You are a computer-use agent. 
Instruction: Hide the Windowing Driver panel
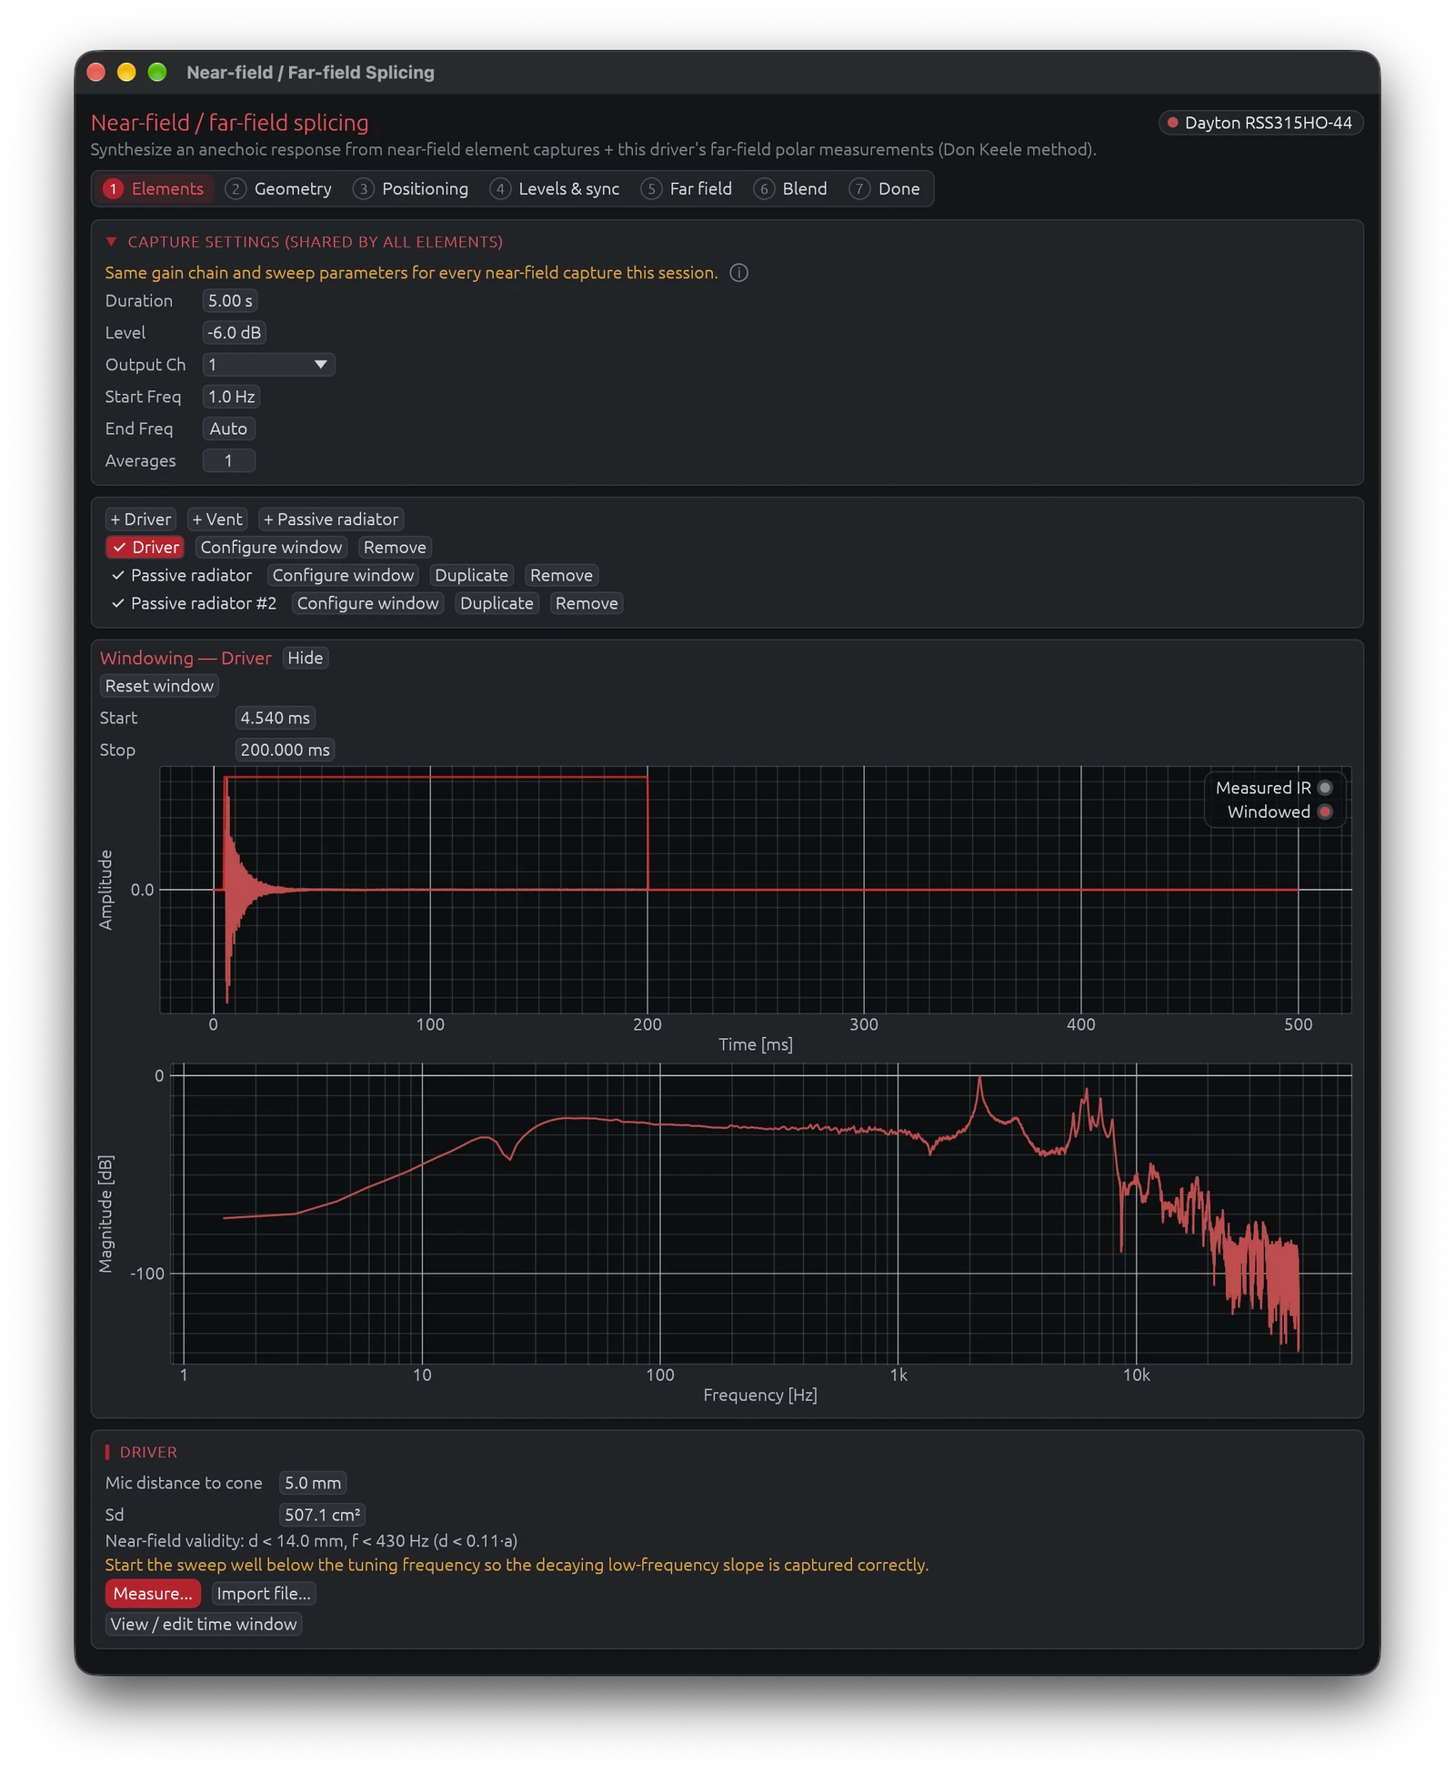(x=306, y=658)
